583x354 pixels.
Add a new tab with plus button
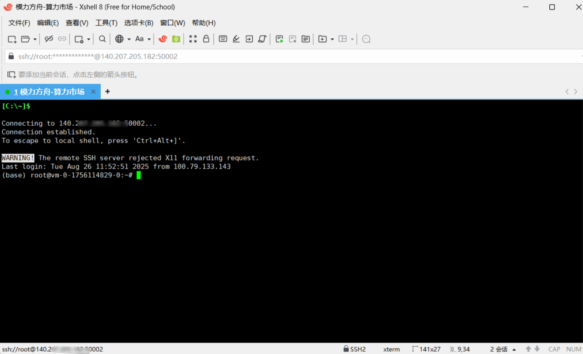coord(107,92)
